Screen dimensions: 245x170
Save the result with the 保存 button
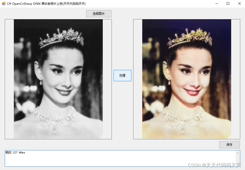(x=229, y=145)
